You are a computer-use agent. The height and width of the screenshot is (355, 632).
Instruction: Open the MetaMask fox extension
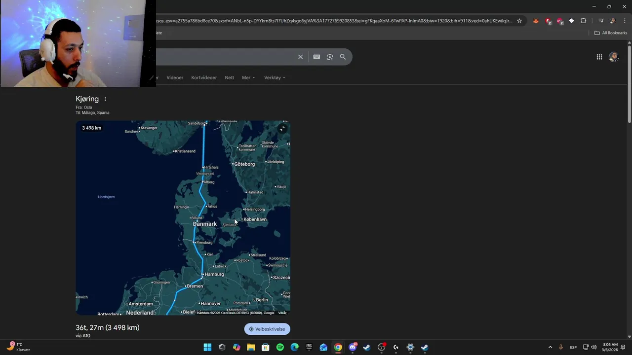[x=536, y=21]
